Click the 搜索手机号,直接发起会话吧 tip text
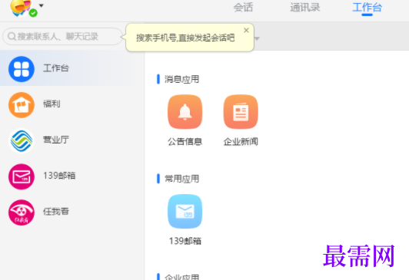This screenshot has width=409, height=280. pos(185,38)
